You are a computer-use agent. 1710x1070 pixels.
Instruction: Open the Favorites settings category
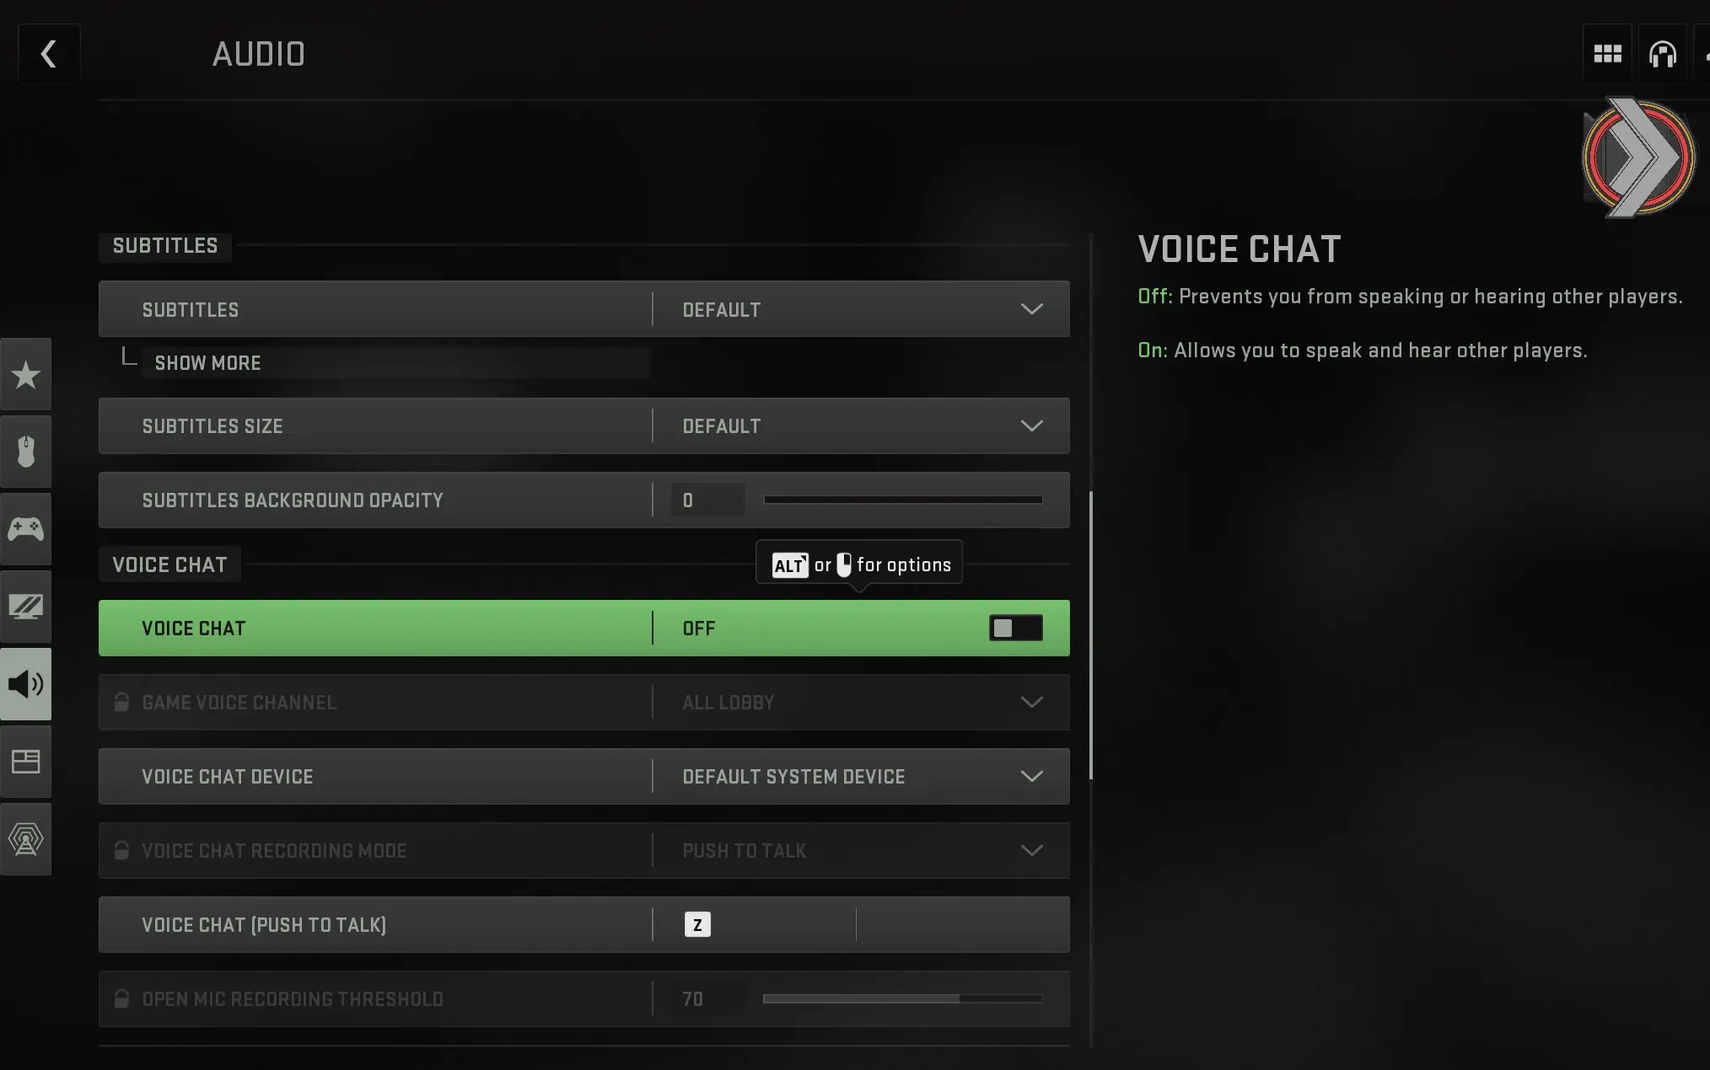tap(26, 375)
